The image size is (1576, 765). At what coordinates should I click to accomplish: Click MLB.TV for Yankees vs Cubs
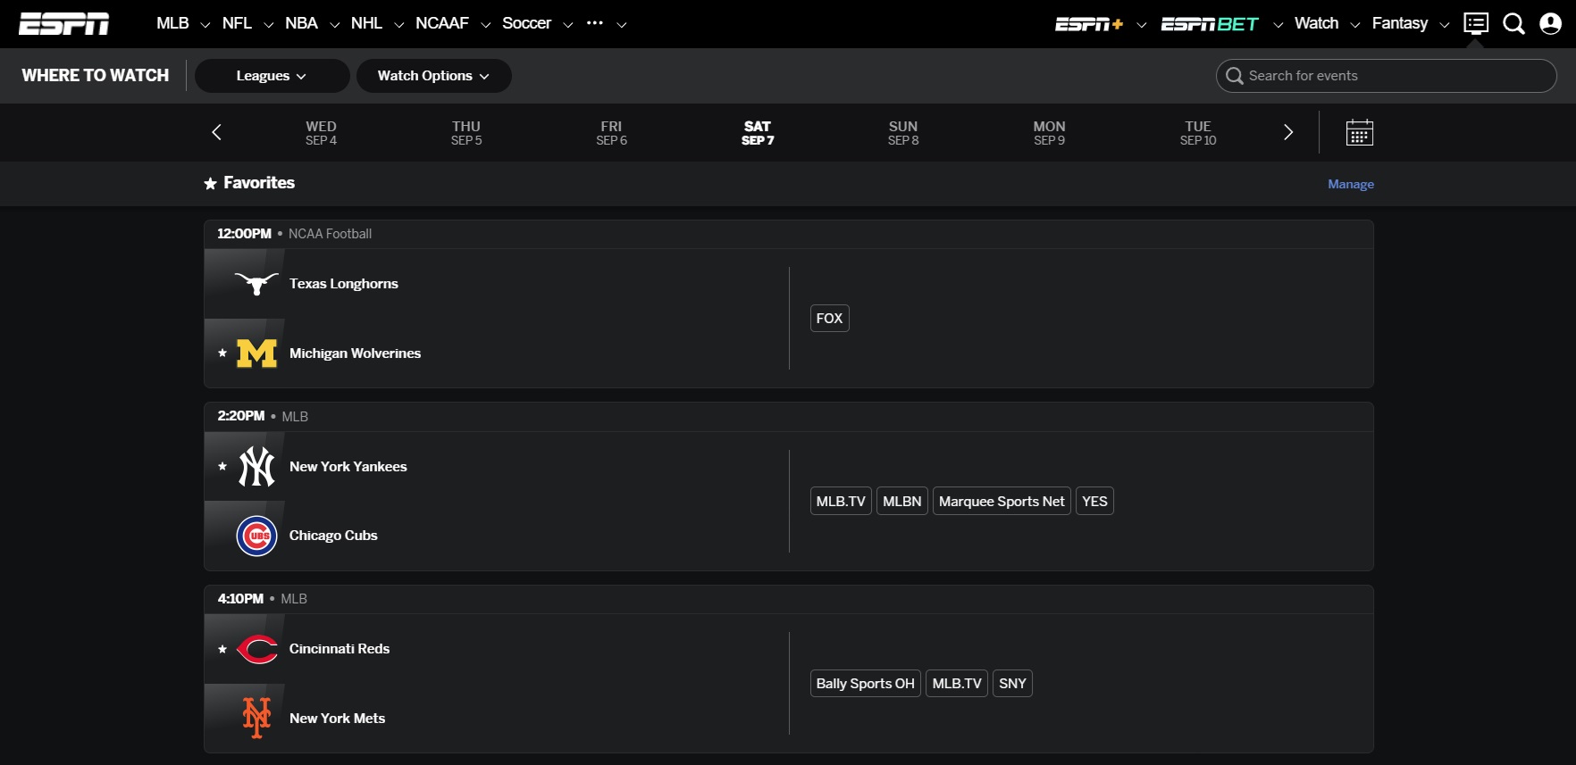click(x=841, y=502)
